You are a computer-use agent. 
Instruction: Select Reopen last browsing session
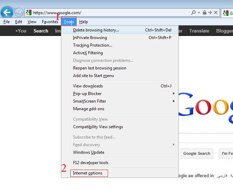(120, 68)
